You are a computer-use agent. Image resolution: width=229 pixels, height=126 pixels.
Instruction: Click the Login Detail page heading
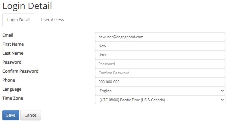tap(27, 6)
